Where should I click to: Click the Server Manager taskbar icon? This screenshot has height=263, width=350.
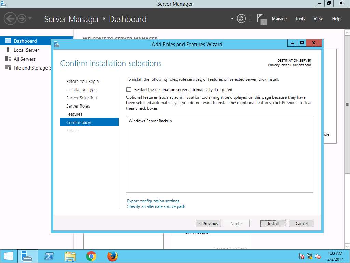pos(27,256)
